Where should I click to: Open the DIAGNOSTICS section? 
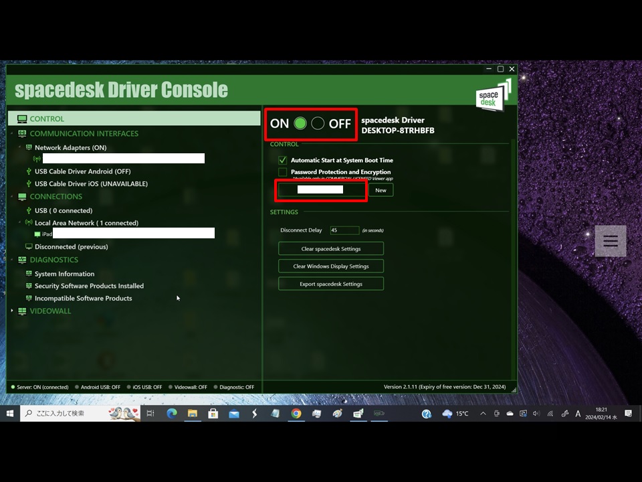point(54,260)
